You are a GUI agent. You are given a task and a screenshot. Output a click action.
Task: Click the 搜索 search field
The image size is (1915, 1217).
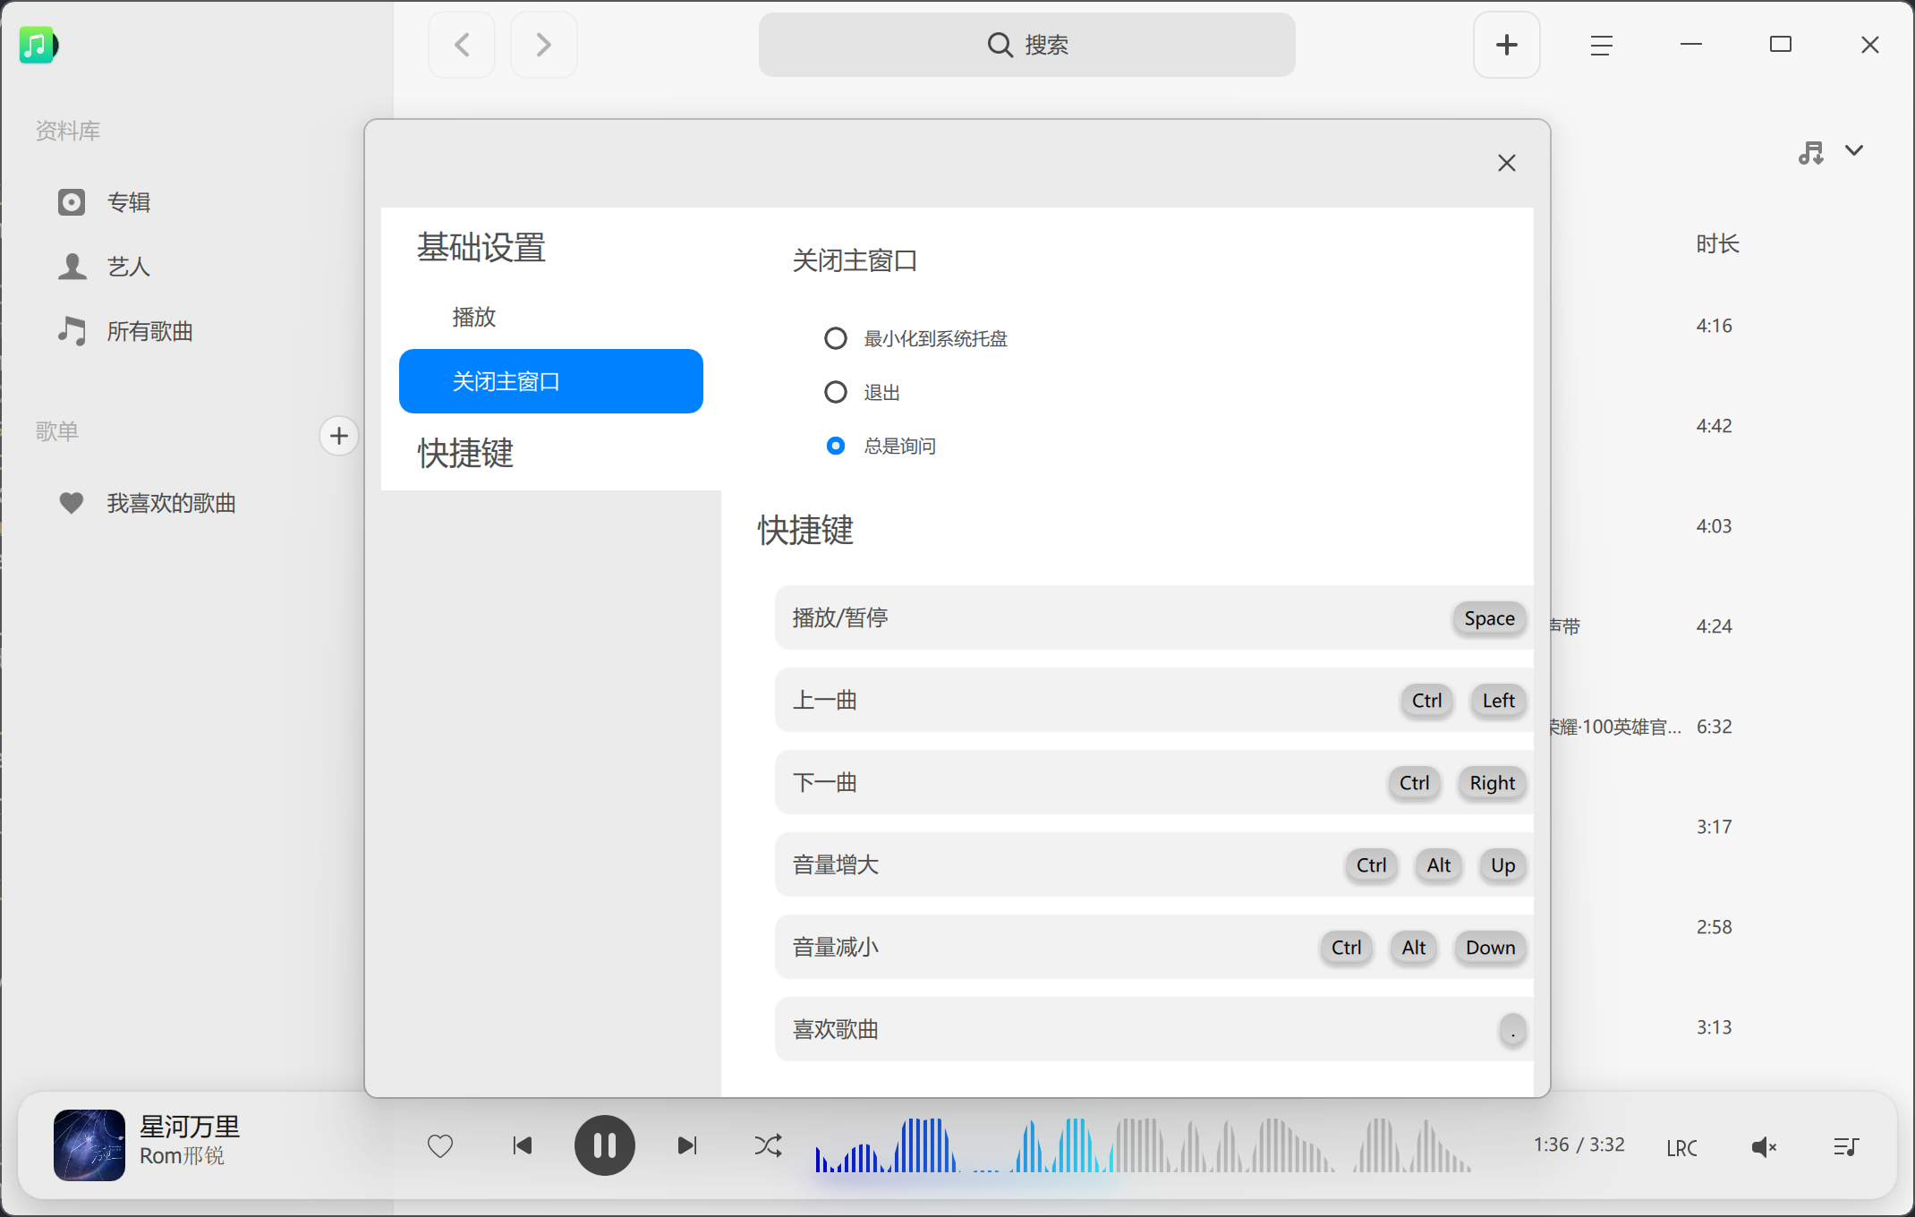coord(1027,45)
